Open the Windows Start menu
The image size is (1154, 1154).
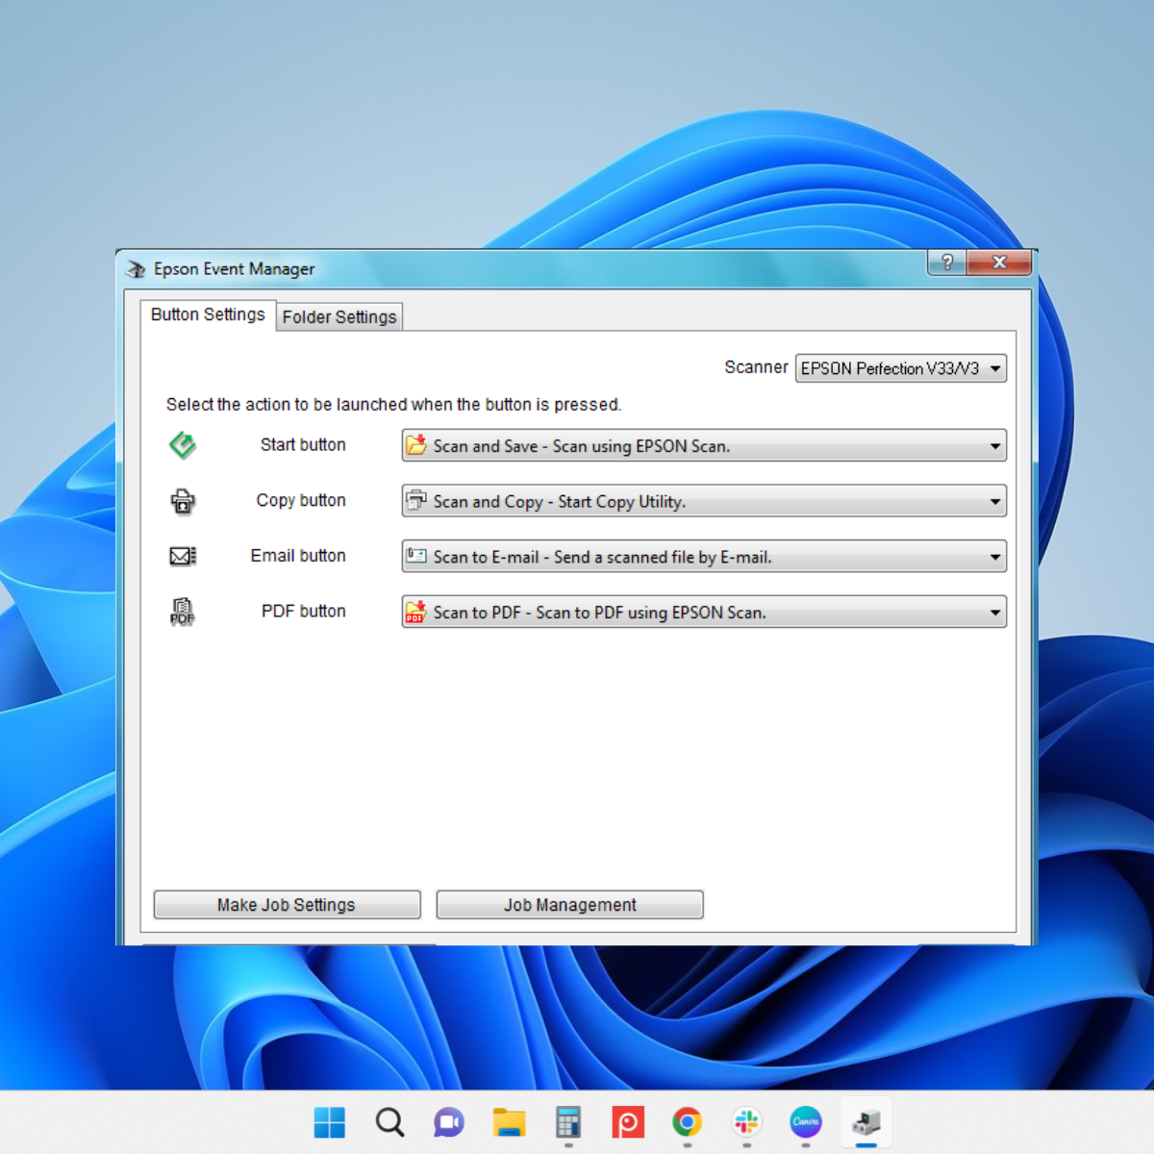[330, 1122]
